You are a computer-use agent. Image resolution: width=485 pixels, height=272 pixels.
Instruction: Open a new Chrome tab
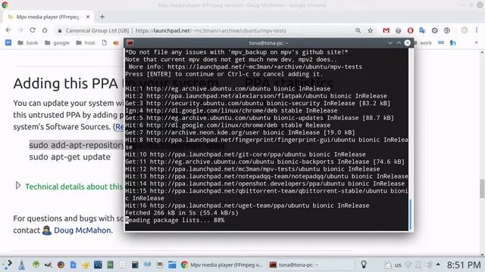point(102,17)
